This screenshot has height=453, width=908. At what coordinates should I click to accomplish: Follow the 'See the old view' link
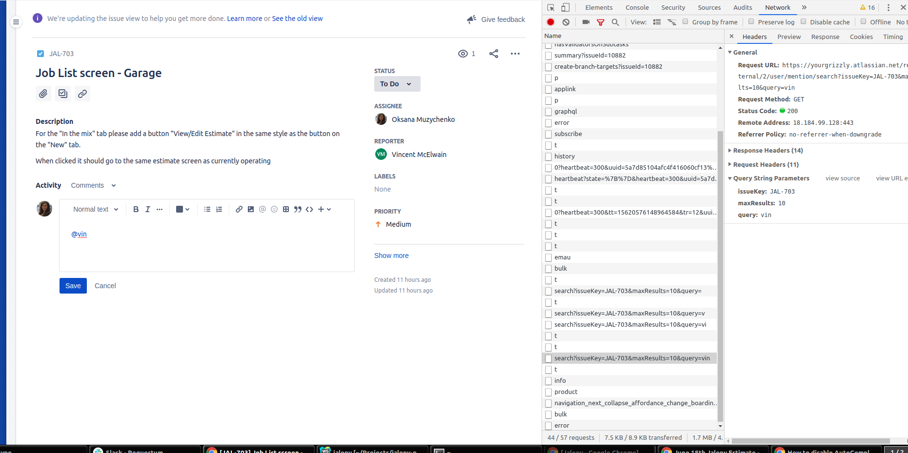pyautogui.click(x=297, y=19)
